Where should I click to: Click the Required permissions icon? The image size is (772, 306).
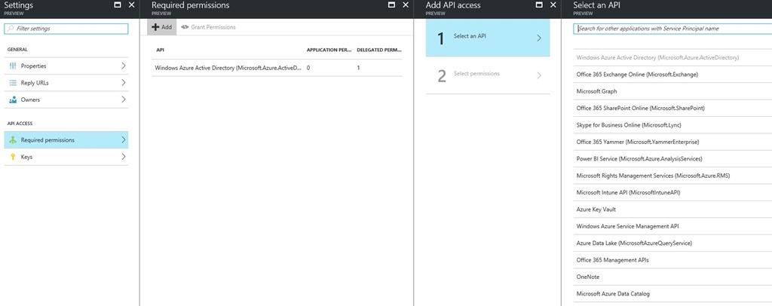(13, 139)
